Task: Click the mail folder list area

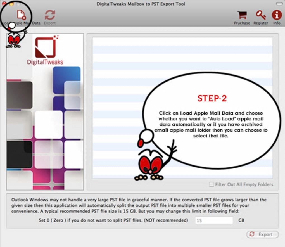Action: 182,108
